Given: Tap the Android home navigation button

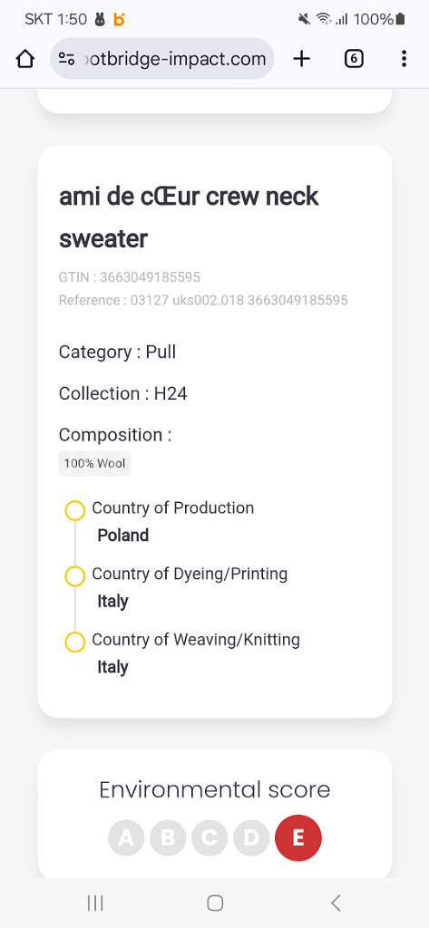Looking at the screenshot, I should point(215,903).
